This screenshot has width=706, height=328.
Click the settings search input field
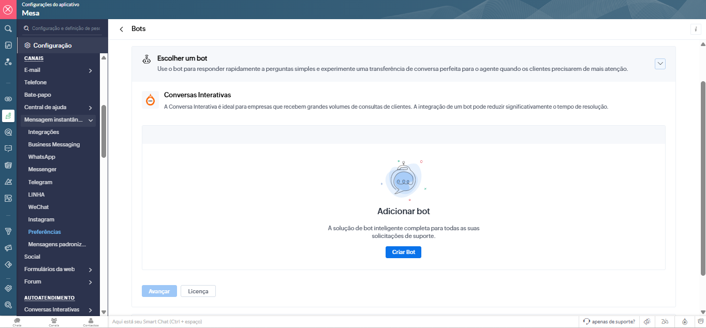pos(66,29)
